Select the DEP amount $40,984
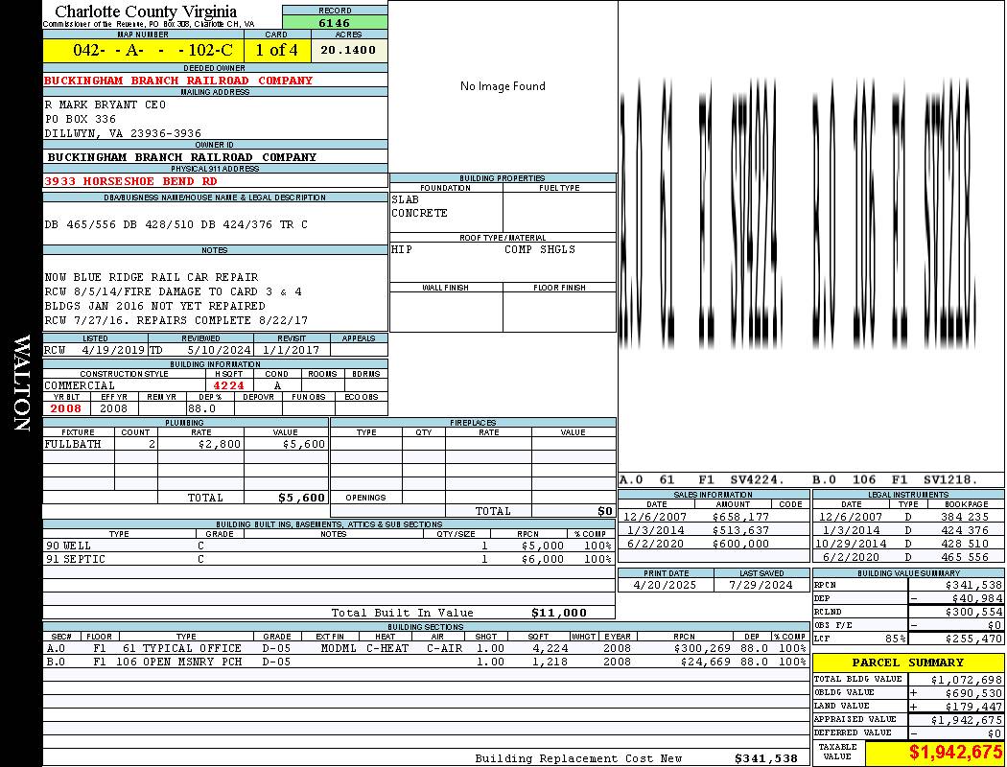The width and height of the screenshot is (1007, 767). pyautogui.click(x=977, y=599)
